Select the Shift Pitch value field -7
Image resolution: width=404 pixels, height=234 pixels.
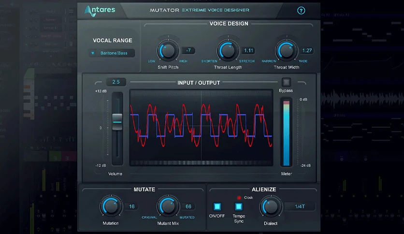point(188,50)
